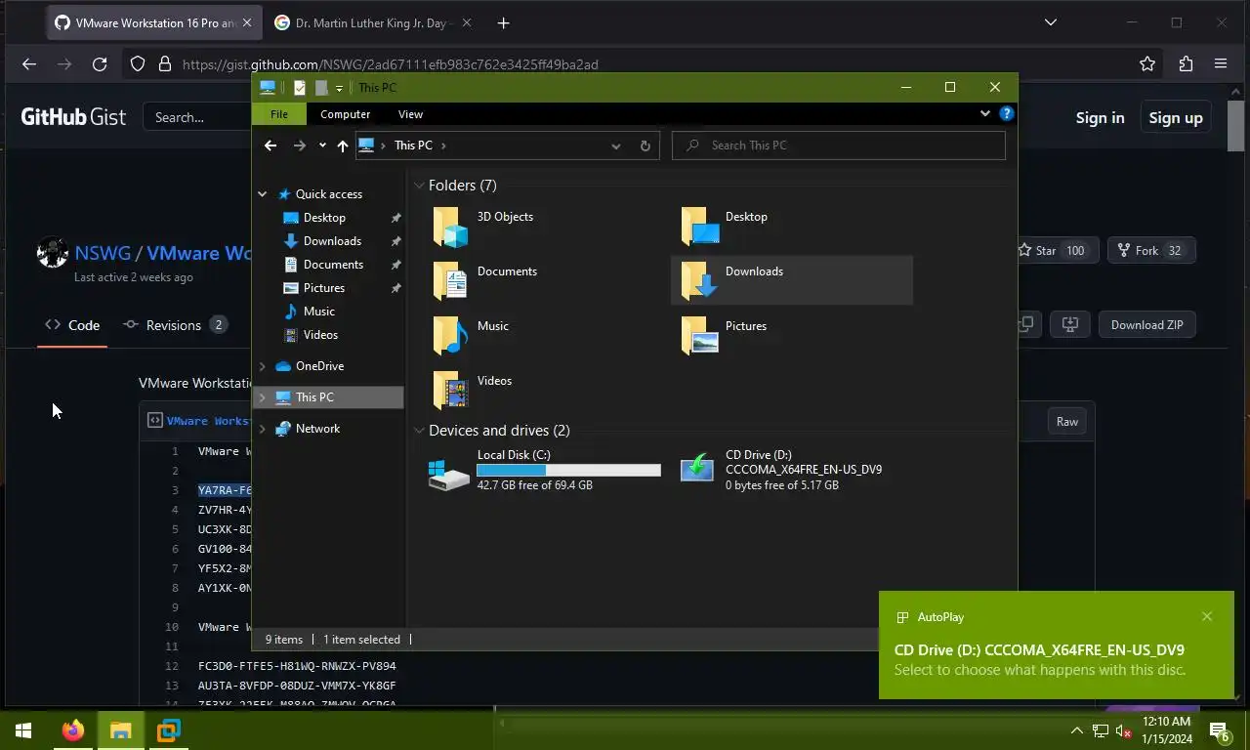This screenshot has width=1250, height=750.
Task: Customize Quick Access Toolbar dropdown
Action: click(x=339, y=88)
